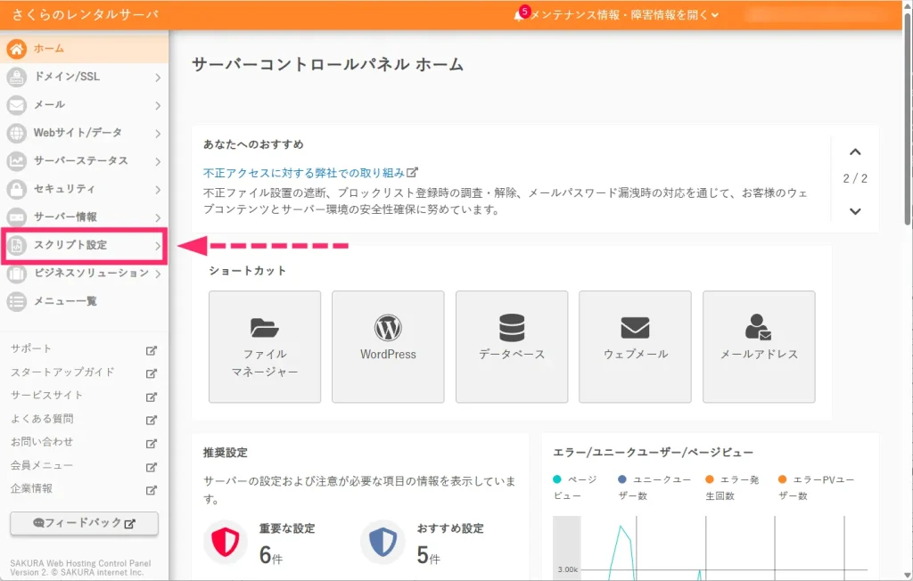Click the Security padlock icon
Screen dimensions: 913x581
16,189
